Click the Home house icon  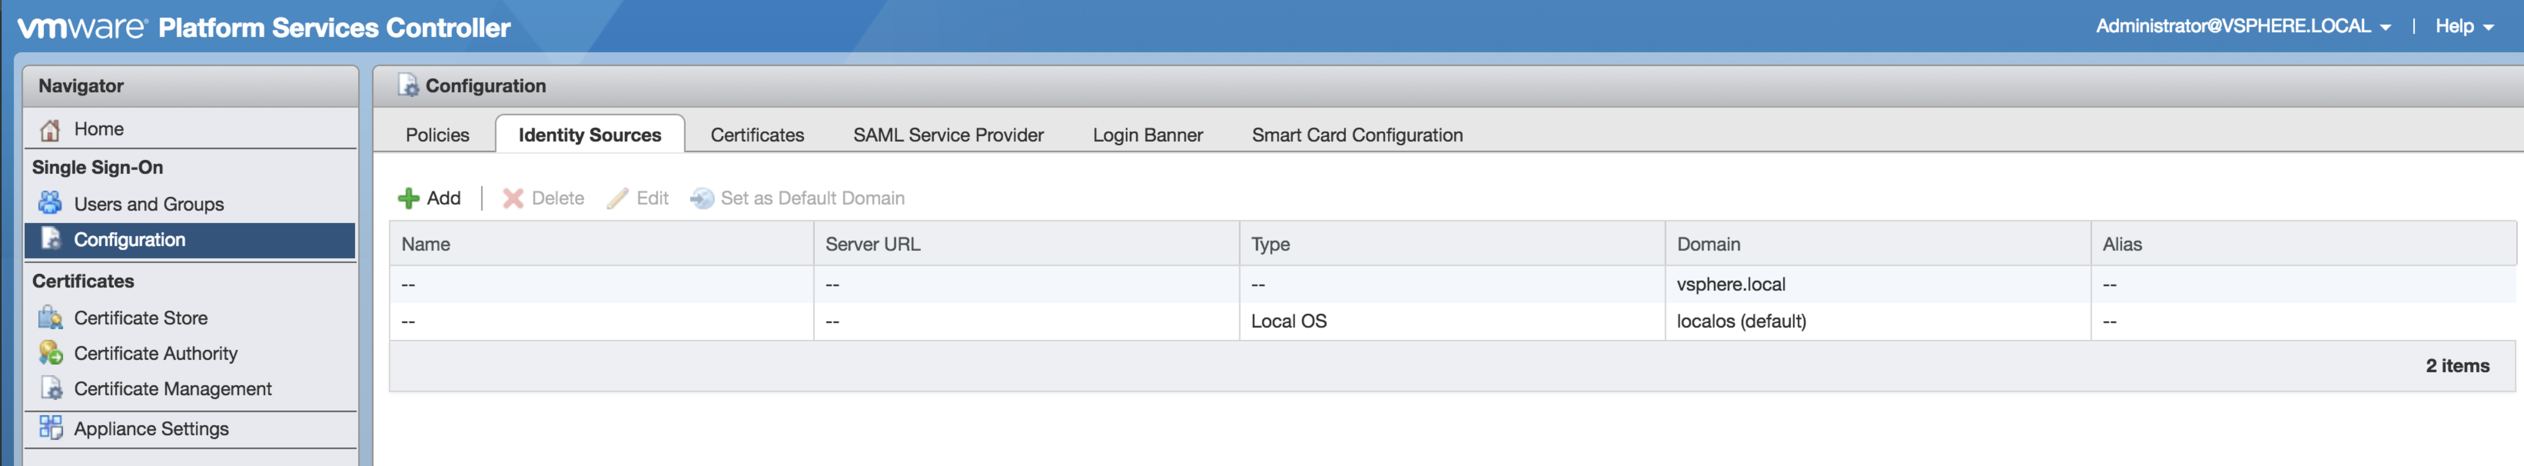pos(50,129)
